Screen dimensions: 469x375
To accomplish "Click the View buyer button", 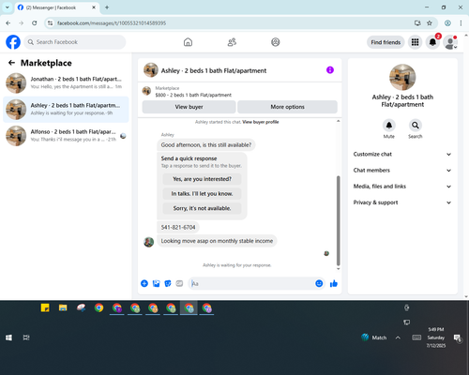I will click(x=189, y=107).
